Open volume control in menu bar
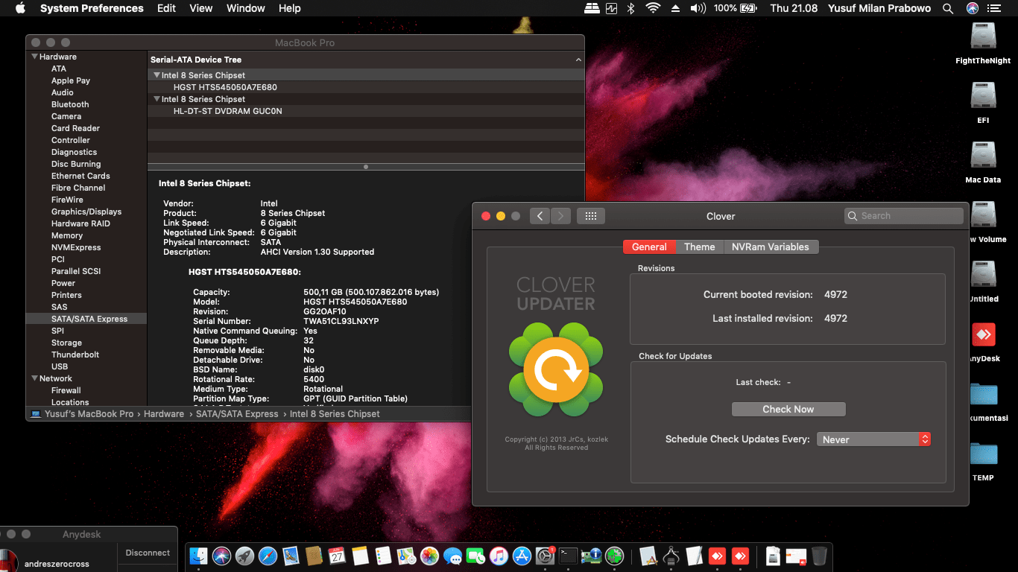 point(698,8)
